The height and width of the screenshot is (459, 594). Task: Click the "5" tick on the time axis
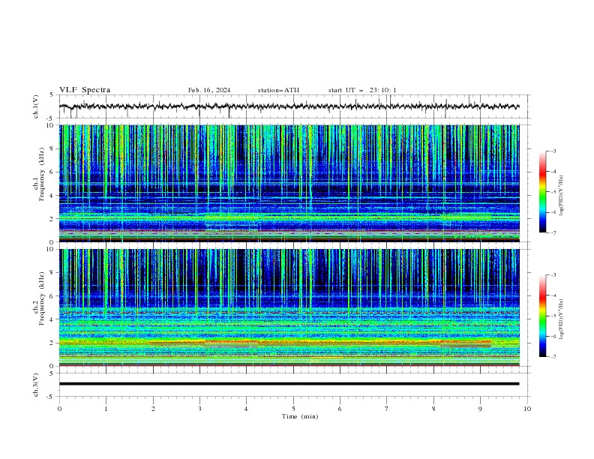[x=293, y=409]
